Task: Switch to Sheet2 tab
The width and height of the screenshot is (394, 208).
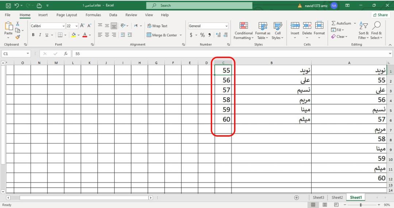Action: (337, 197)
